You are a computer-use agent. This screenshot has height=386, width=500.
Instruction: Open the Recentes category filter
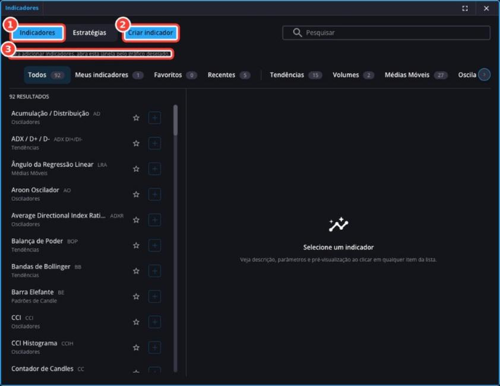(x=229, y=75)
